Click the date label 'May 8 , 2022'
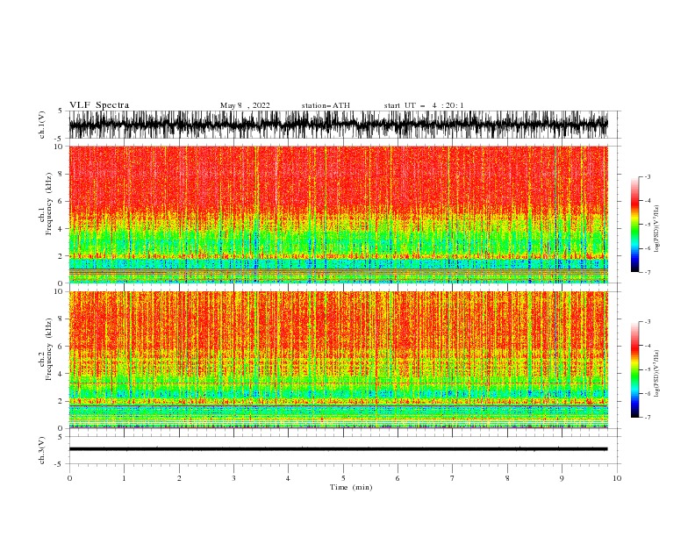The width and height of the screenshot is (695, 537). coord(245,105)
